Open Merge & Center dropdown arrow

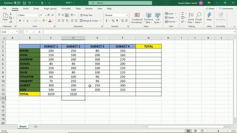coord(100,21)
